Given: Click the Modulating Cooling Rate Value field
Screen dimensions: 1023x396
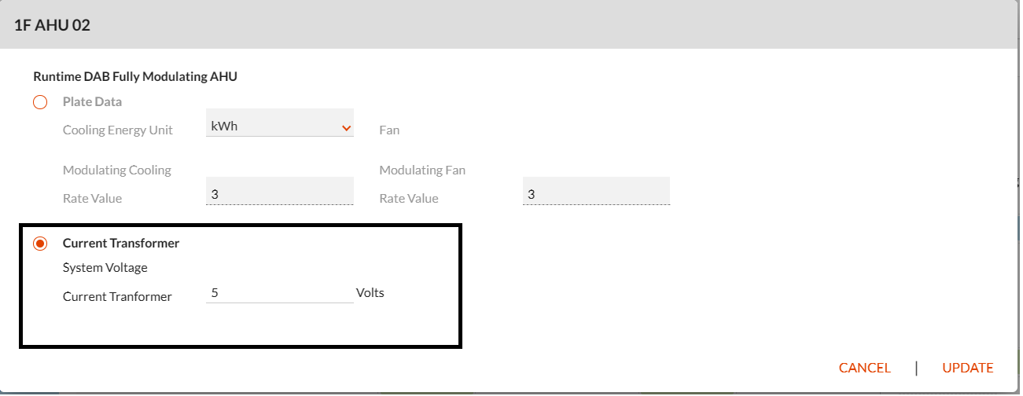Looking at the screenshot, I should coord(280,191).
